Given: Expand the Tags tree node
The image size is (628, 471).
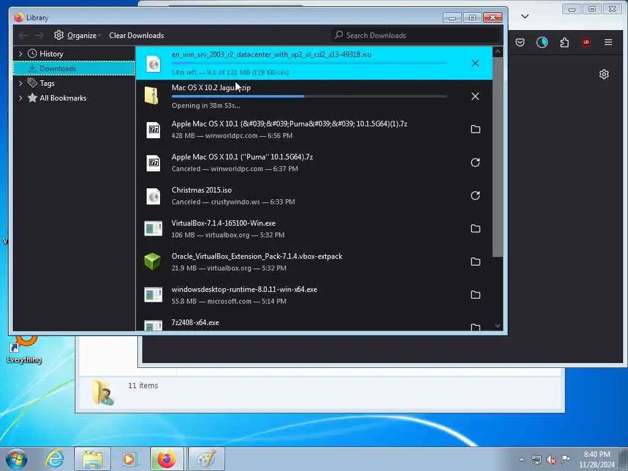Looking at the screenshot, I should pyautogui.click(x=20, y=83).
